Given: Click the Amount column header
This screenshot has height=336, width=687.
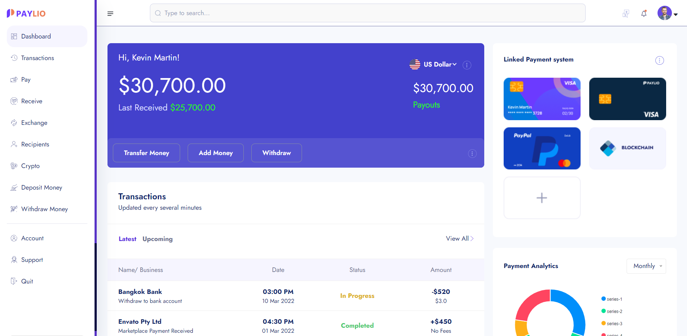Looking at the screenshot, I should (441, 270).
